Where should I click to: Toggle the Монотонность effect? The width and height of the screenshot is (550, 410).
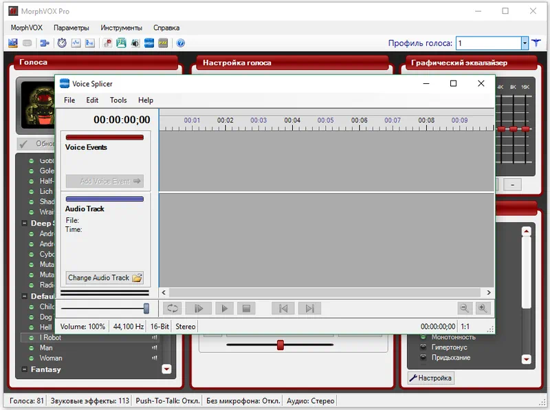pyautogui.click(x=423, y=337)
